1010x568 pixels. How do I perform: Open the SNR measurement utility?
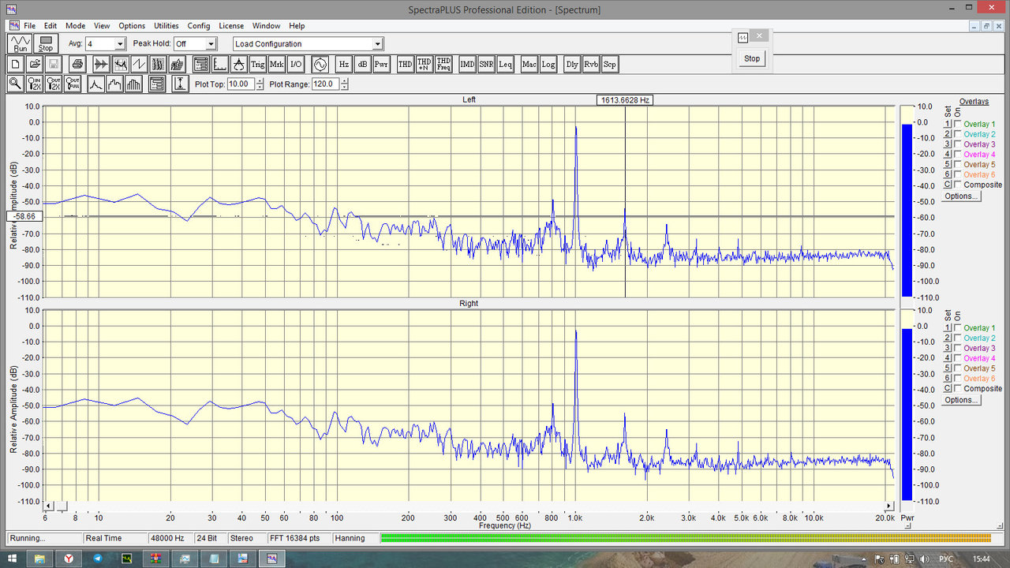486,64
